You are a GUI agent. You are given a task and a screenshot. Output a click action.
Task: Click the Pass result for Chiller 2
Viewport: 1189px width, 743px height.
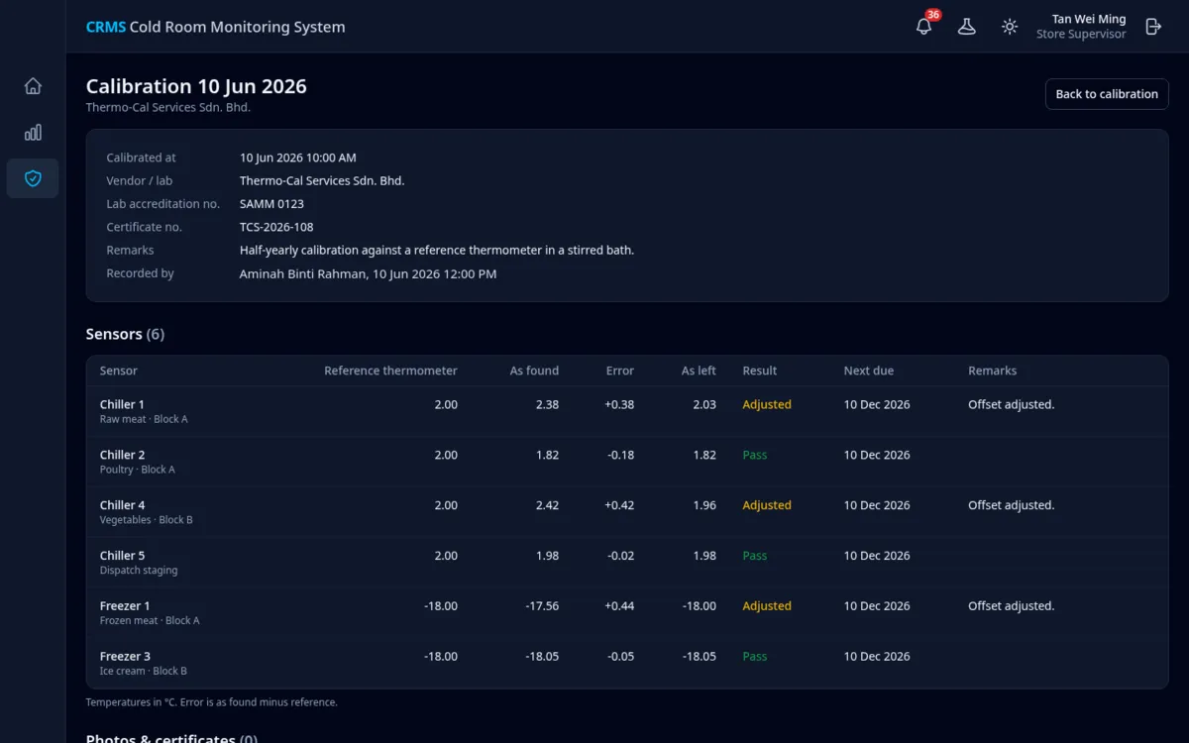[755, 455]
